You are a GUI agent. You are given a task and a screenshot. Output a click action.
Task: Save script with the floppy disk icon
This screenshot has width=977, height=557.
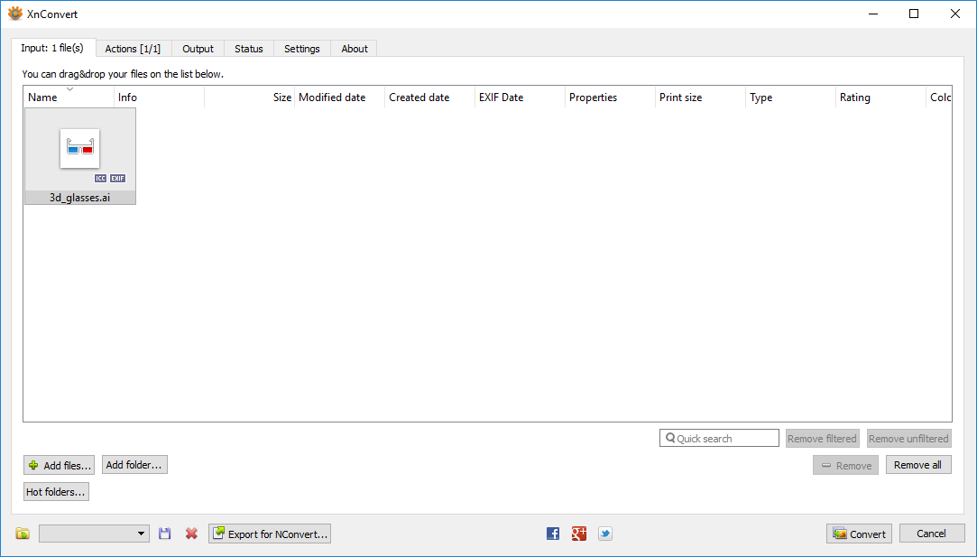tap(164, 534)
